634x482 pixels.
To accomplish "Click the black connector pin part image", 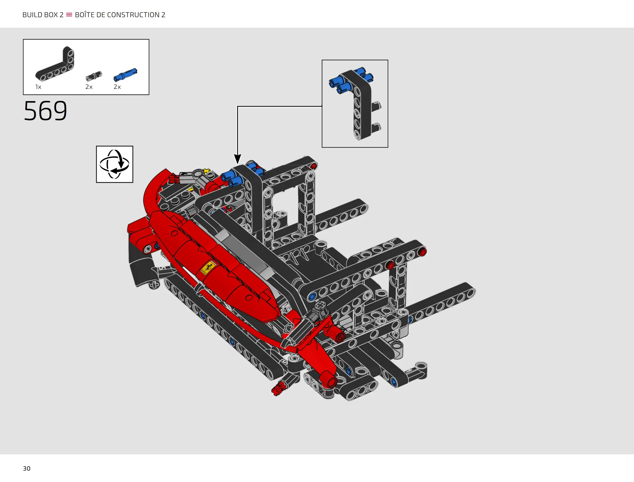I will [x=94, y=76].
